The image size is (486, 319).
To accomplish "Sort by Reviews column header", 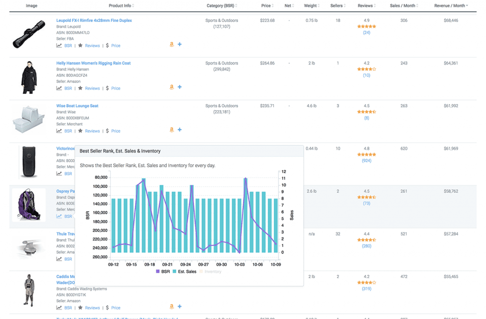I will point(366,6).
